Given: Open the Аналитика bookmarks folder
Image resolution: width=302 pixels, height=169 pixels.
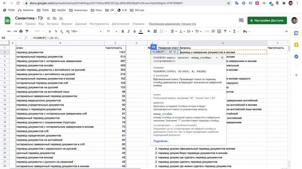Looking at the screenshot, I should [x=78, y=10].
